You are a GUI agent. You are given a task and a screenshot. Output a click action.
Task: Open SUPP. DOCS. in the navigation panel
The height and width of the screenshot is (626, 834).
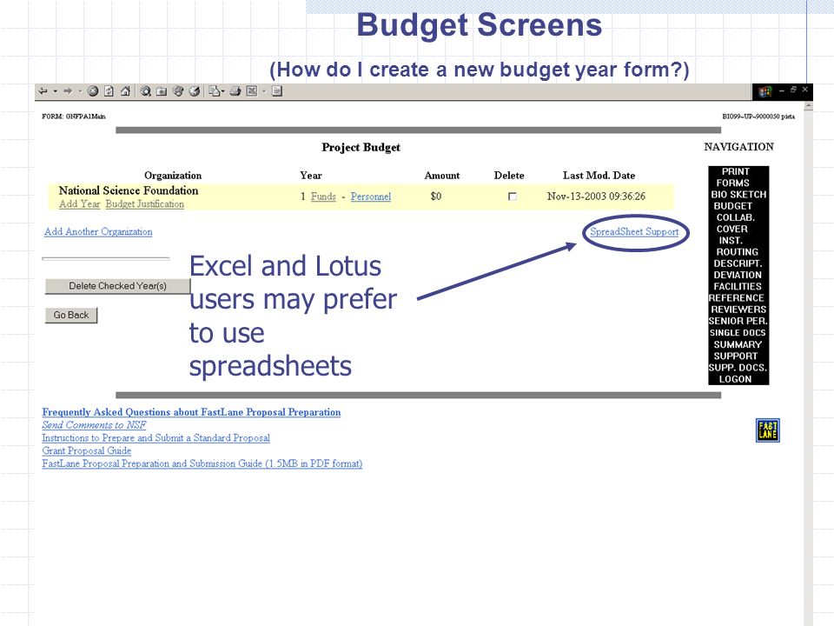[738, 367]
